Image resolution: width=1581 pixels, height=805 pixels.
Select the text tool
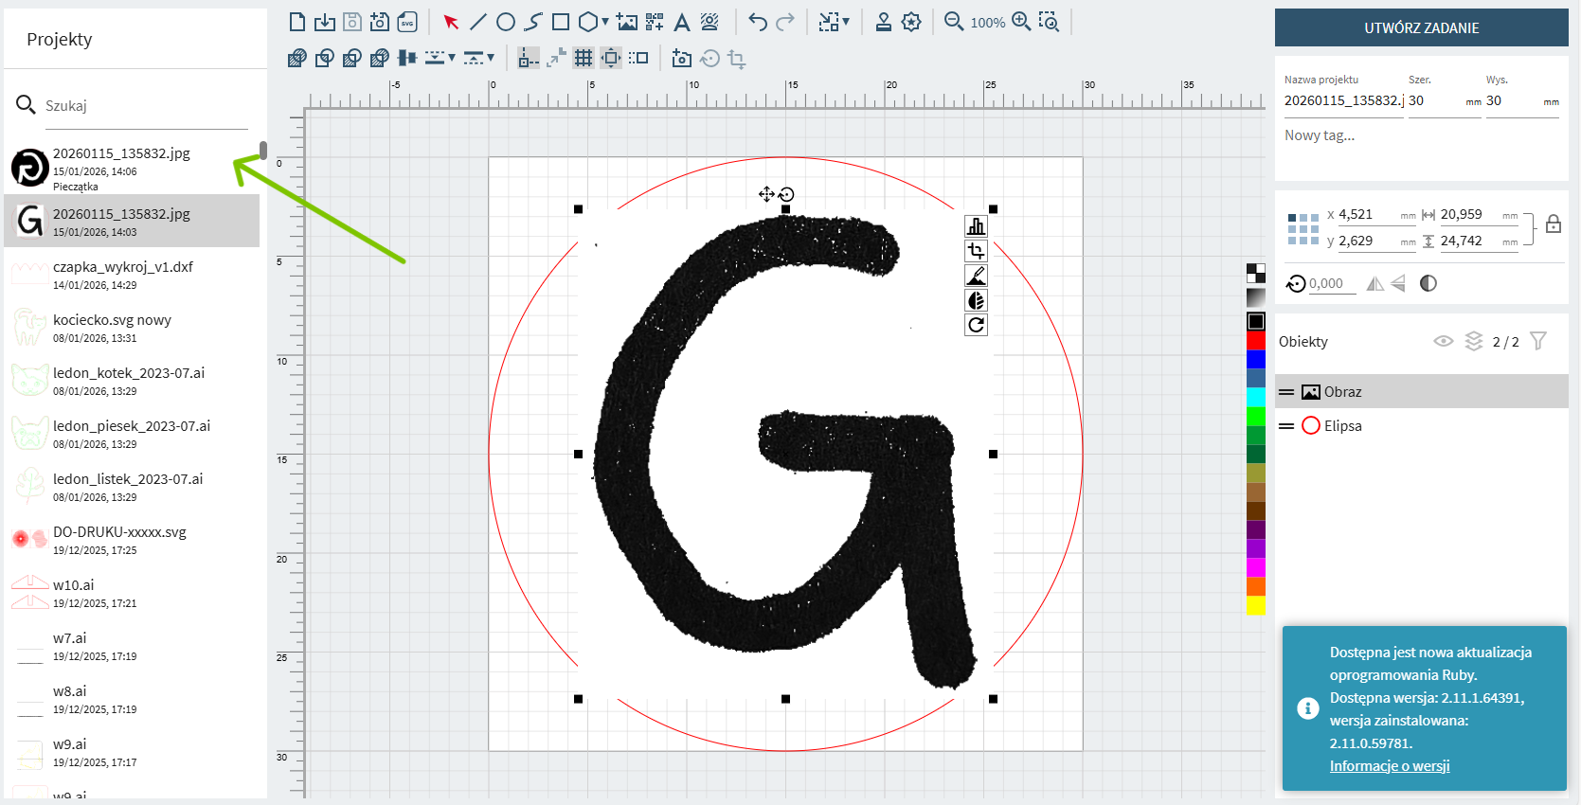coord(681,23)
